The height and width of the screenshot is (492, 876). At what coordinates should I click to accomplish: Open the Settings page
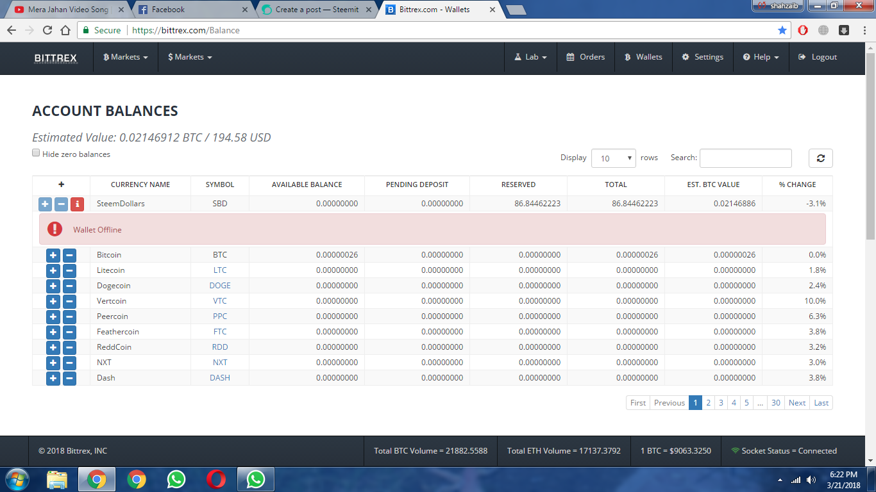pos(702,57)
